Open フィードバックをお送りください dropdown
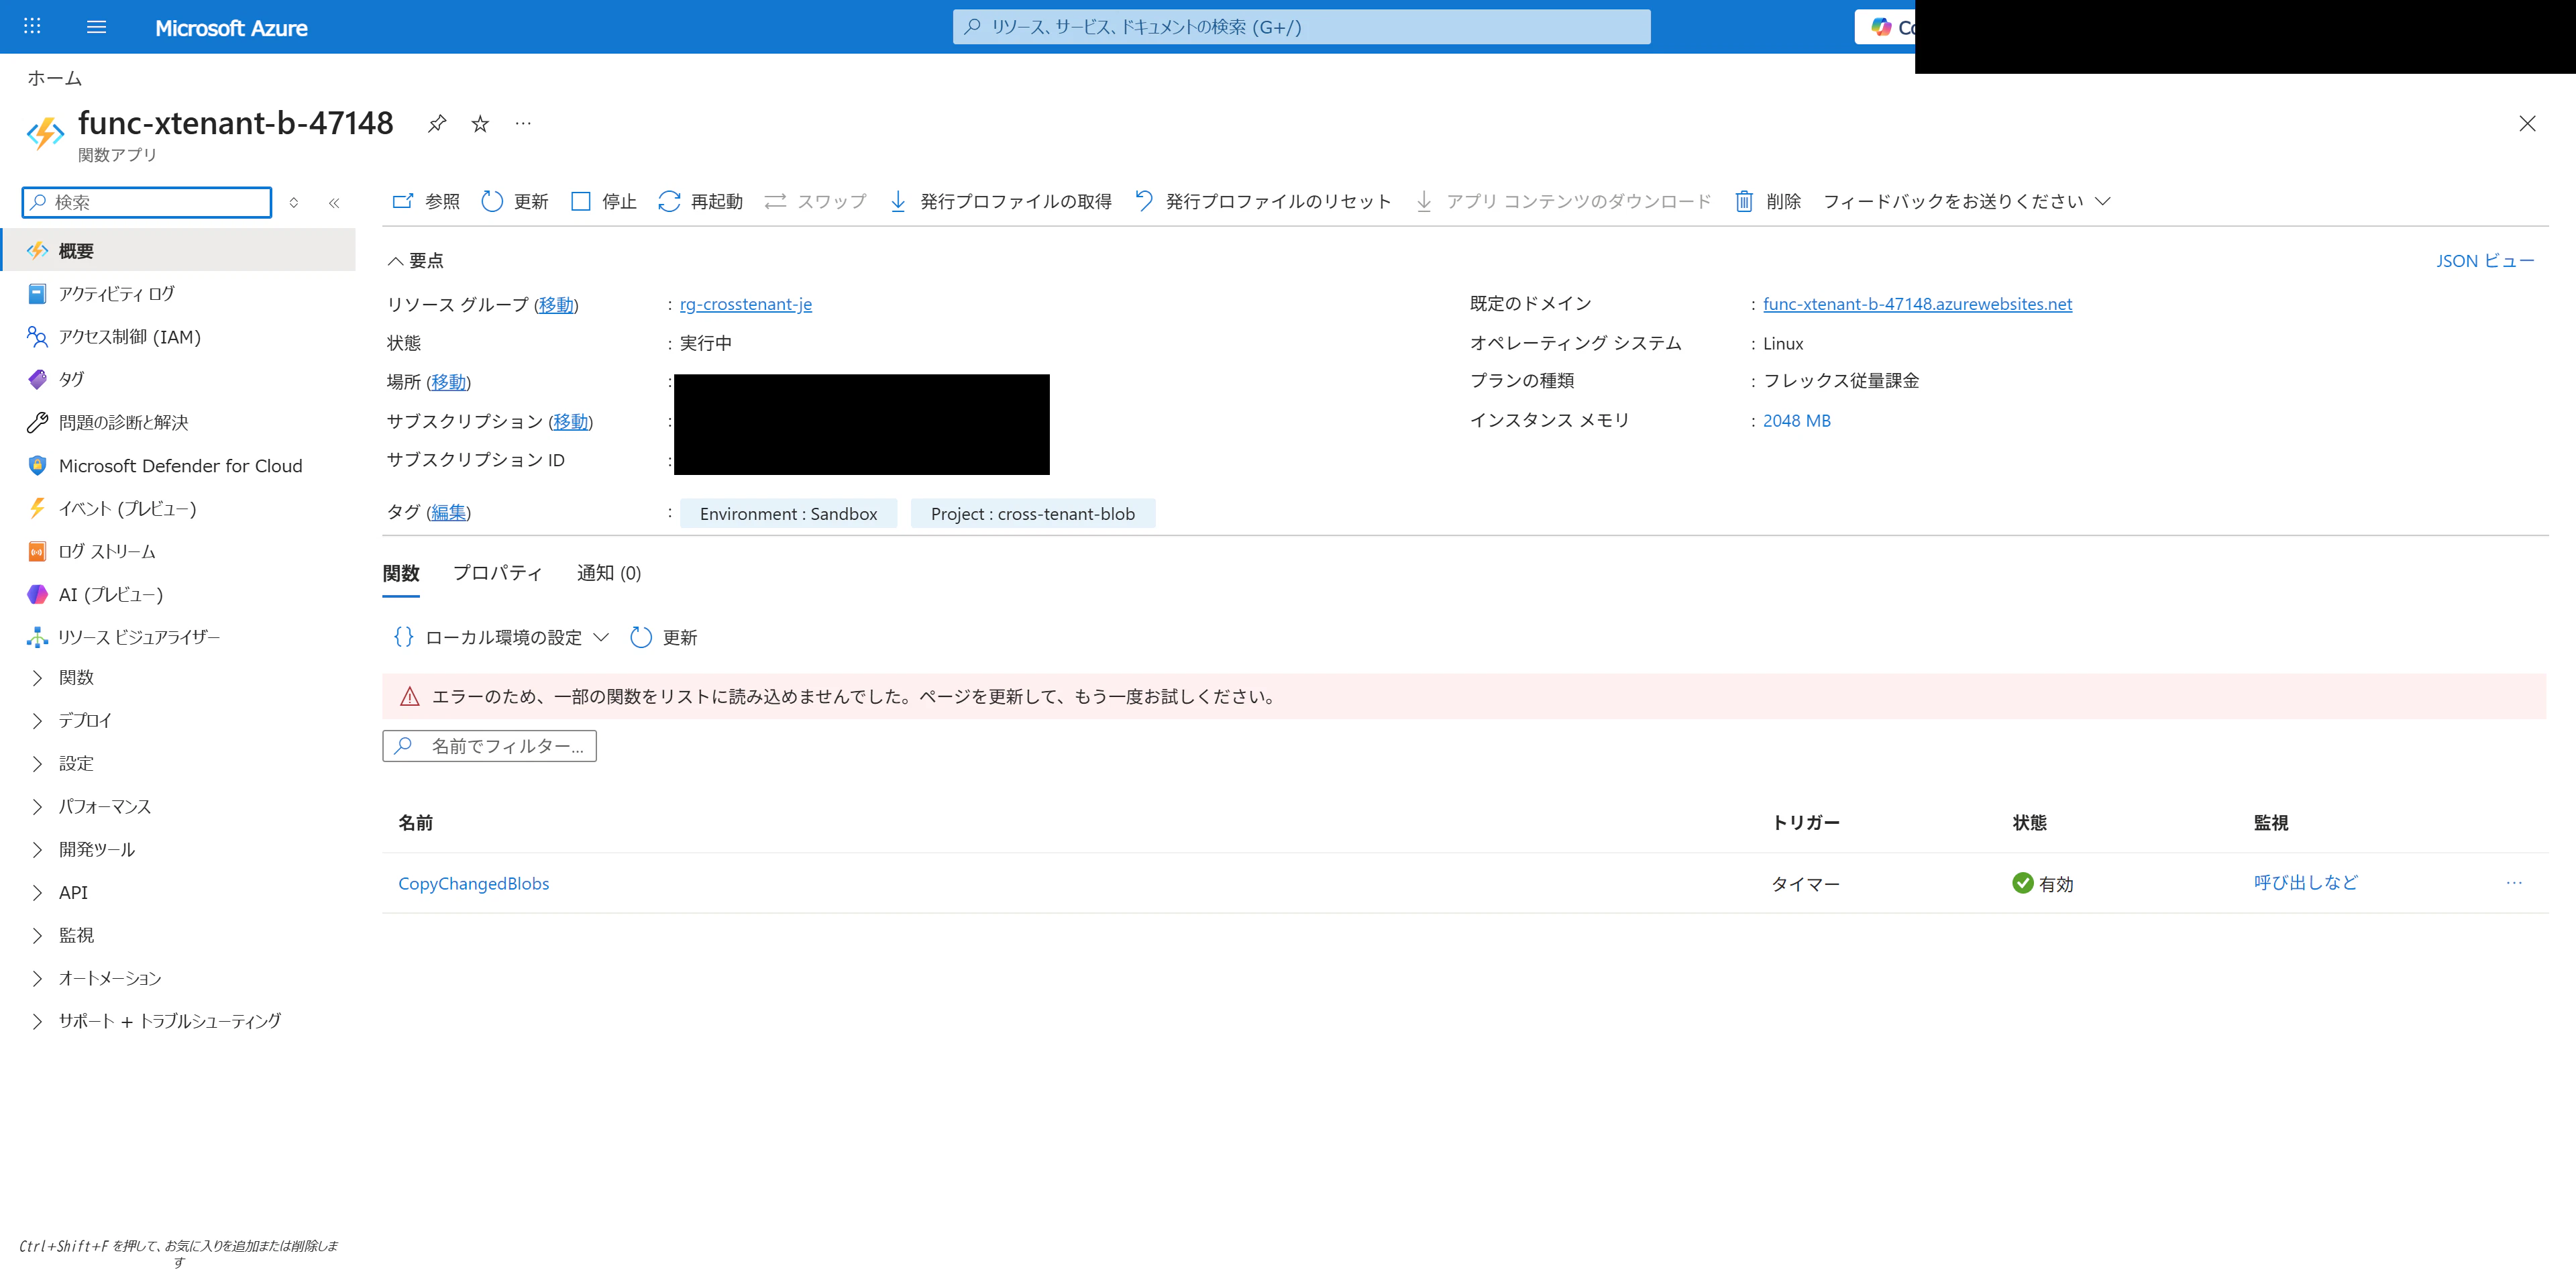This screenshot has width=2576, height=1276. point(1967,201)
